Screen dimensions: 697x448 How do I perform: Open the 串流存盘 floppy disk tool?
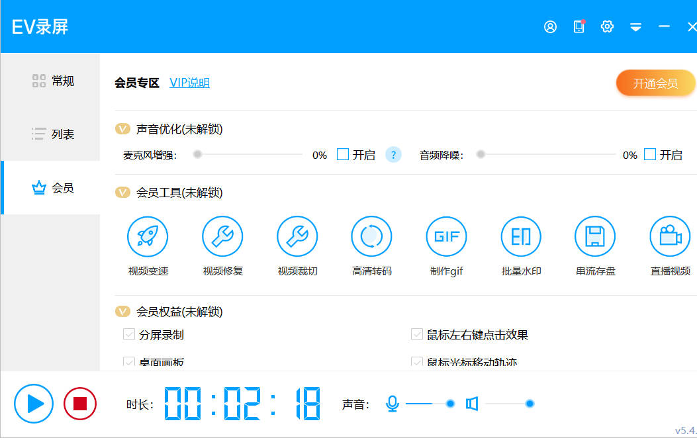(x=595, y=237)
